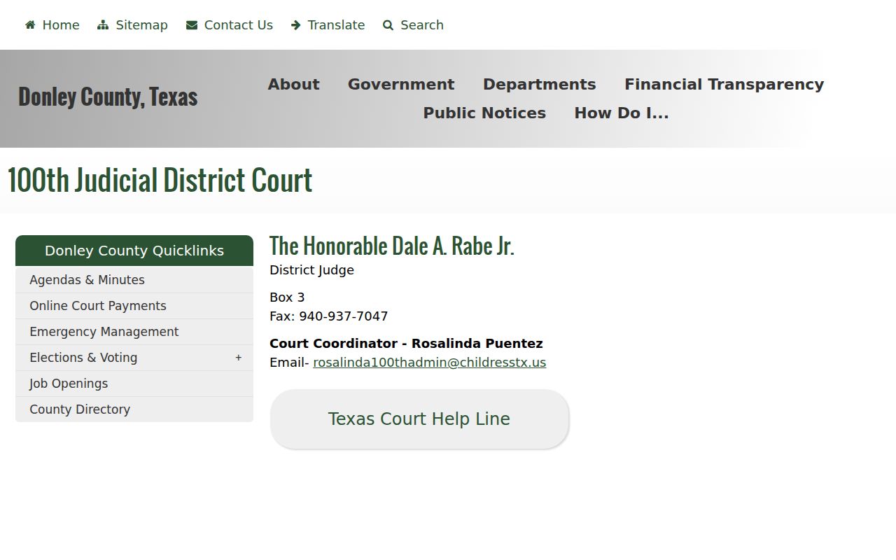Click the Translate arrow icon
The image size is (896, 560).
click(296, 25)
